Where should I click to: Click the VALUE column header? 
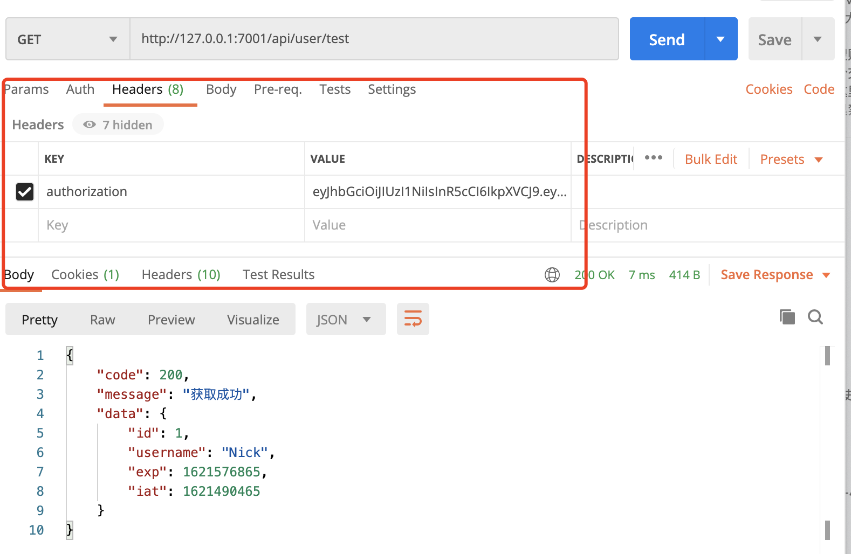point(327,159)
